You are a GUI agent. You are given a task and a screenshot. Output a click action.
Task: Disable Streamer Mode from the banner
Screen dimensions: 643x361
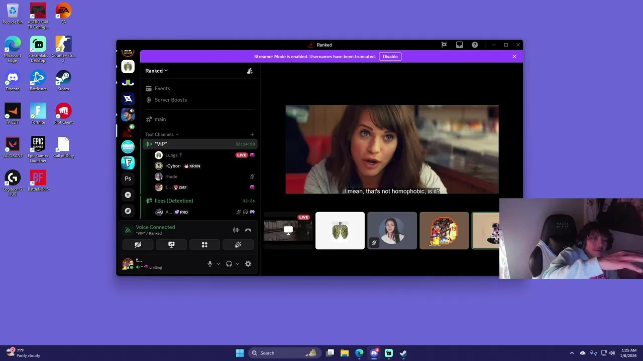coord(390,57)
